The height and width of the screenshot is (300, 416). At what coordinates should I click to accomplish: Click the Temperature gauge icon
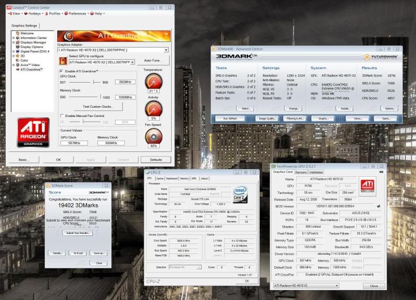tap(154, 81)
